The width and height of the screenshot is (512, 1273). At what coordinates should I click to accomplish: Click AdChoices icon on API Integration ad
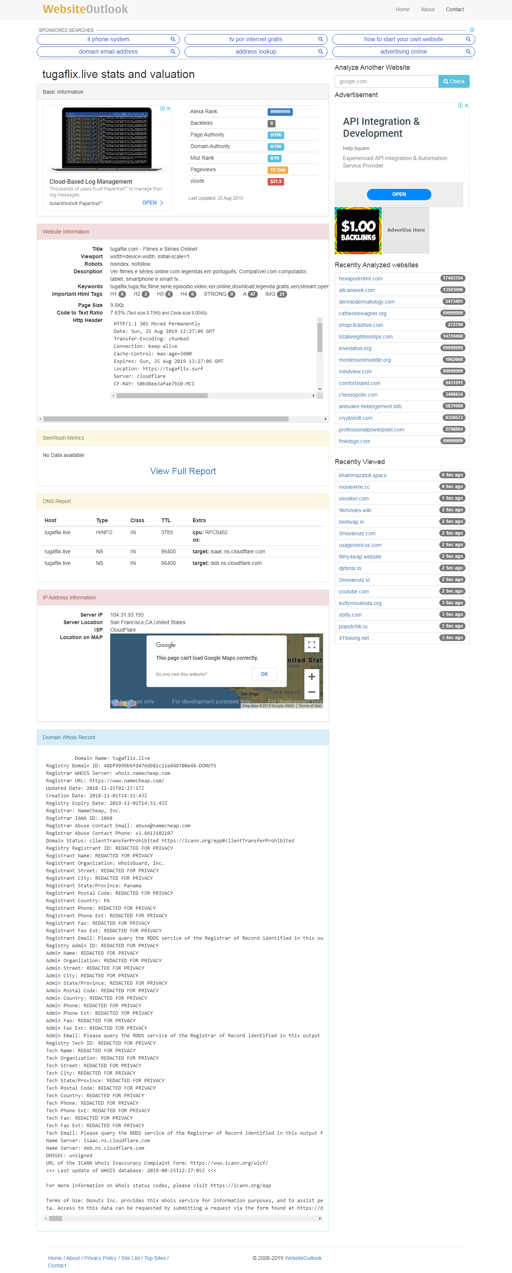tap(460, 106)
